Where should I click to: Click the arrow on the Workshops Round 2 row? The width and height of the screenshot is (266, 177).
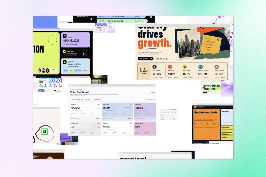coord(145,21)
